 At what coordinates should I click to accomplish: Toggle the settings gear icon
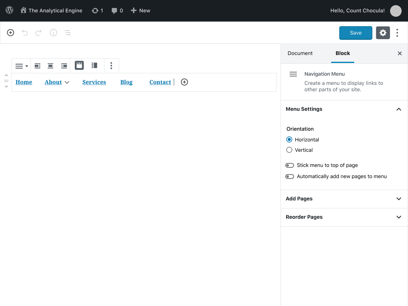pos(382,33)
